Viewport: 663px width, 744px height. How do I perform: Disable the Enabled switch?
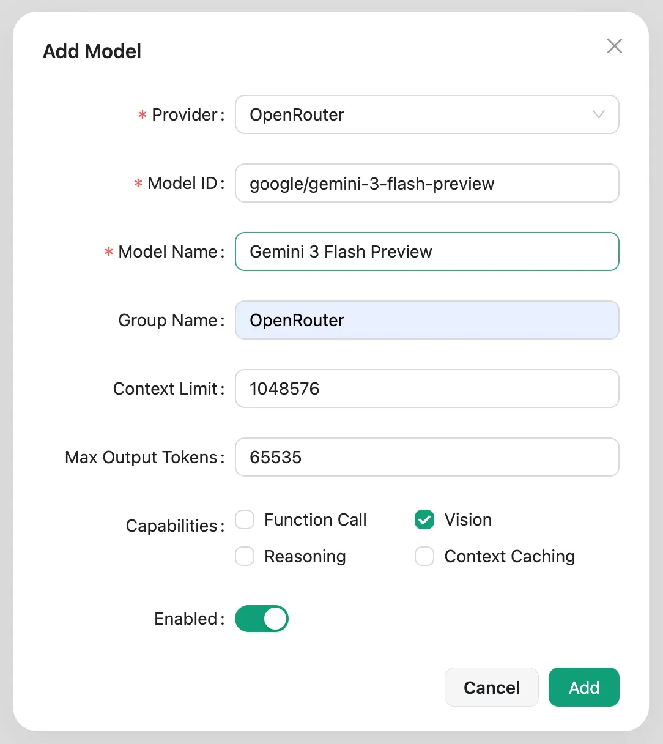262,619
